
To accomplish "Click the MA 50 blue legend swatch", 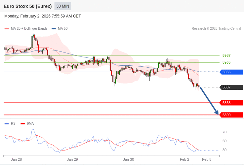I will pyautogui.click(x=54, y=29).
